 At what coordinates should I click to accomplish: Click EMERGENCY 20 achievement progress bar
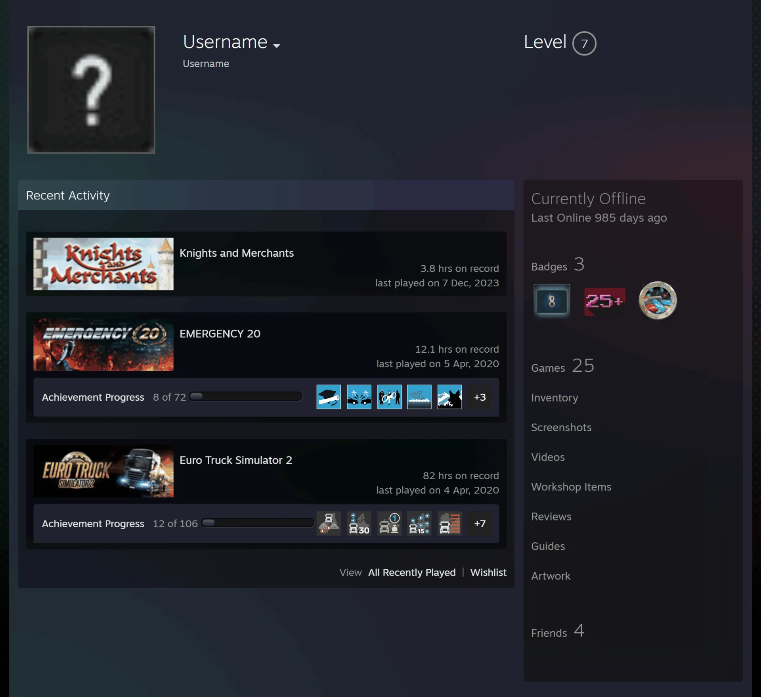click(x=246, y=396)
